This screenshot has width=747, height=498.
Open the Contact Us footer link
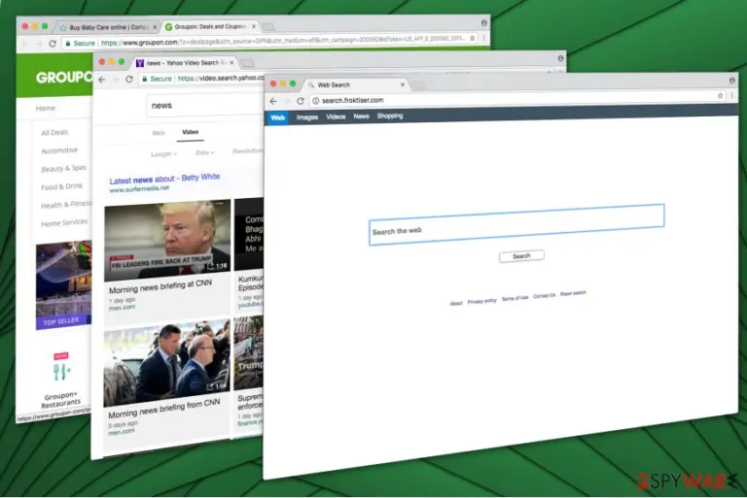click(x=544, y=296)
